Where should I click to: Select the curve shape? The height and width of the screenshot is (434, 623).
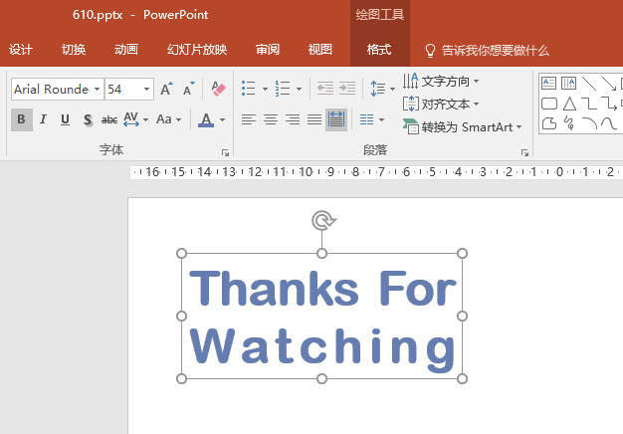609,123
